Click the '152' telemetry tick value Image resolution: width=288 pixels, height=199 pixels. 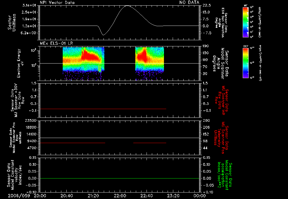coord(206,134)
